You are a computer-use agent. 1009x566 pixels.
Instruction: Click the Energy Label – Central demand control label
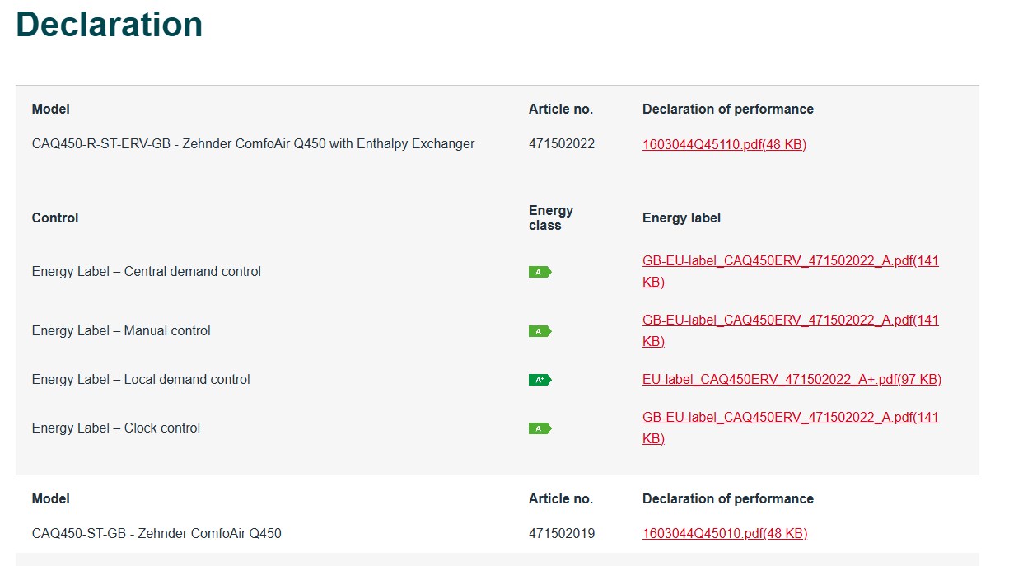pyautogui.click(x=146, y=272)
